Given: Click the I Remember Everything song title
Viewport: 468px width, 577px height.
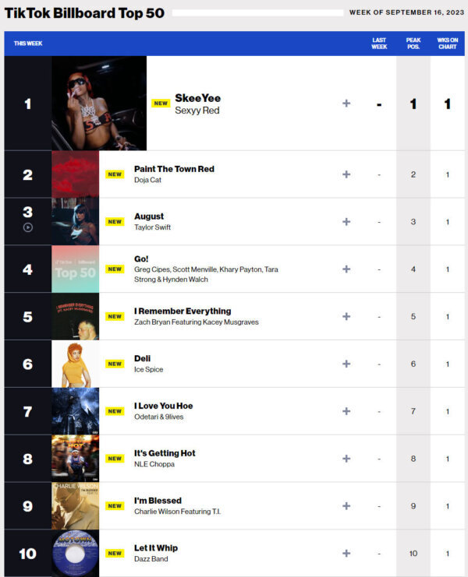Looking at the screenshot, I should tap(183, 311).
